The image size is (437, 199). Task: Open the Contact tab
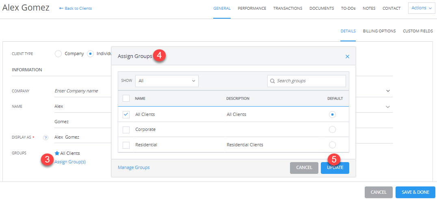[x=392, y=9]
